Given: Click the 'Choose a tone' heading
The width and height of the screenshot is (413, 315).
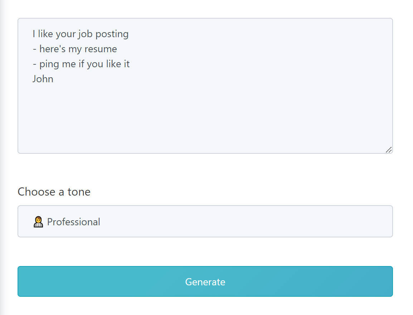Looking at the screenshot, I should pyautogui.click(x=54, y=192).
